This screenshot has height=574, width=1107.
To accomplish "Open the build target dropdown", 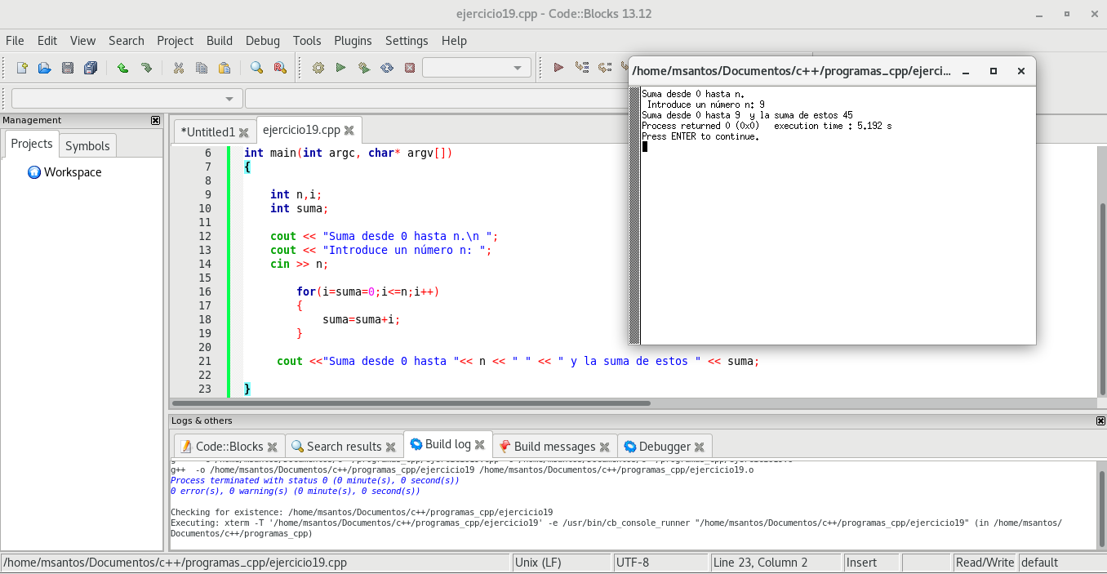I will (x=477, y=68).
